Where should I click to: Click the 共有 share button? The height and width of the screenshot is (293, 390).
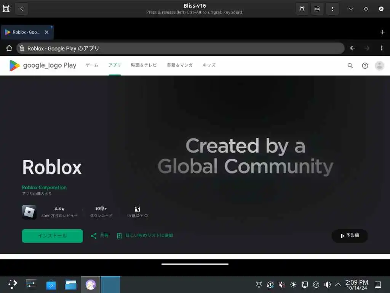(100, 235)
